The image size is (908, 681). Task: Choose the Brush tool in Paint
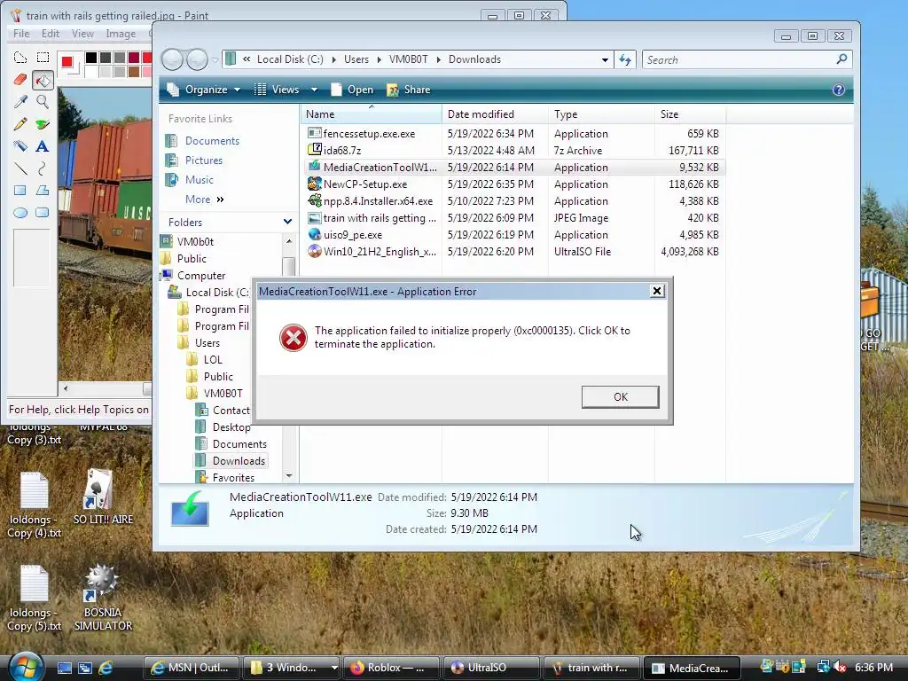pyautogui.click(x=43, y=124)
